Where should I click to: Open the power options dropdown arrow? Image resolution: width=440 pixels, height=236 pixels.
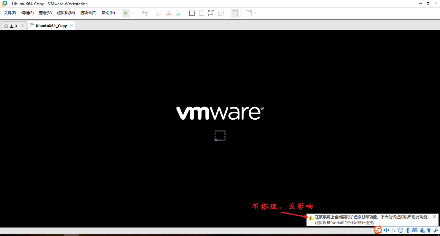click(x=133, y=13)
